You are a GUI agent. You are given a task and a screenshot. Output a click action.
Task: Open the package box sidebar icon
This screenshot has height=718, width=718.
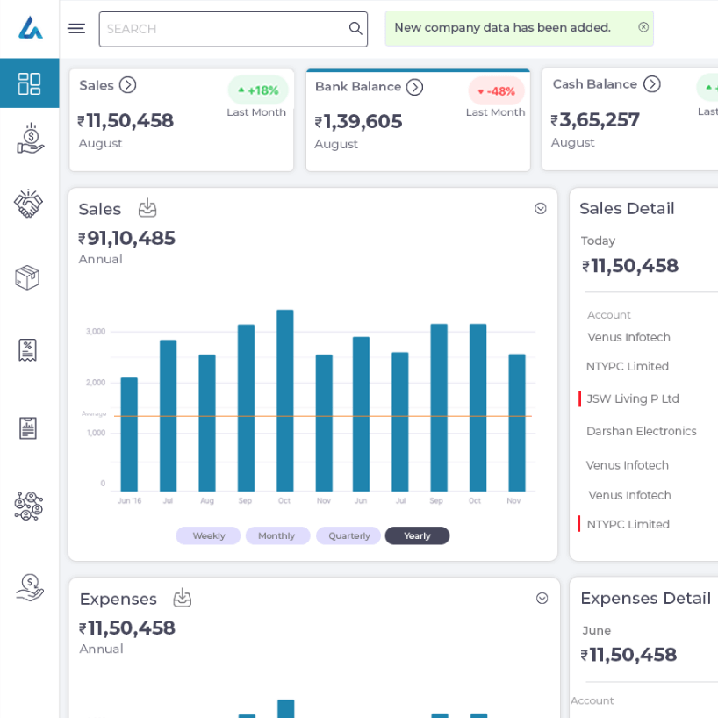pos(27,277)
